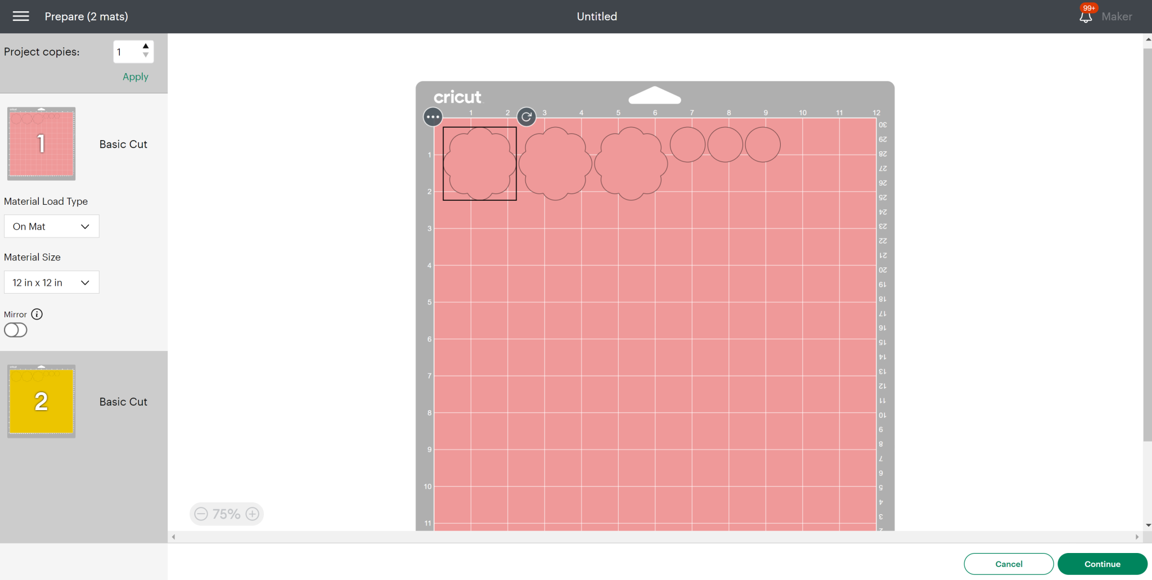Click the Untitled project title
Image resolution: width=1152 pixels, height=580 pixels.
[597, 16]
